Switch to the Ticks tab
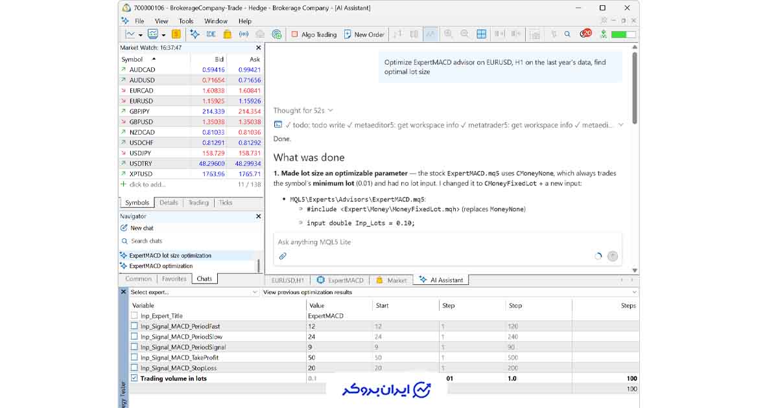This screenshot has width=778, height=408. point(226,203)
